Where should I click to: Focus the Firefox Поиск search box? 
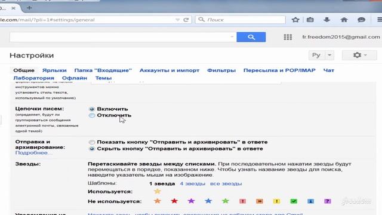click(x=240, y=20)
